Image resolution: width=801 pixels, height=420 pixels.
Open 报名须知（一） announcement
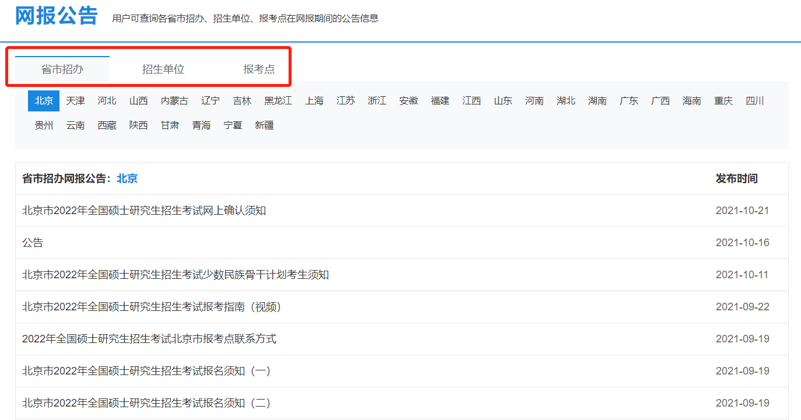146,371
